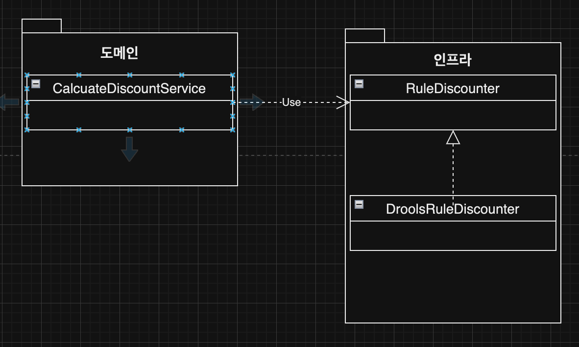Screen dimensions: 579x347
Task: Collapse the DroolsRuleDiscounter class box
Action: point(359,204)
